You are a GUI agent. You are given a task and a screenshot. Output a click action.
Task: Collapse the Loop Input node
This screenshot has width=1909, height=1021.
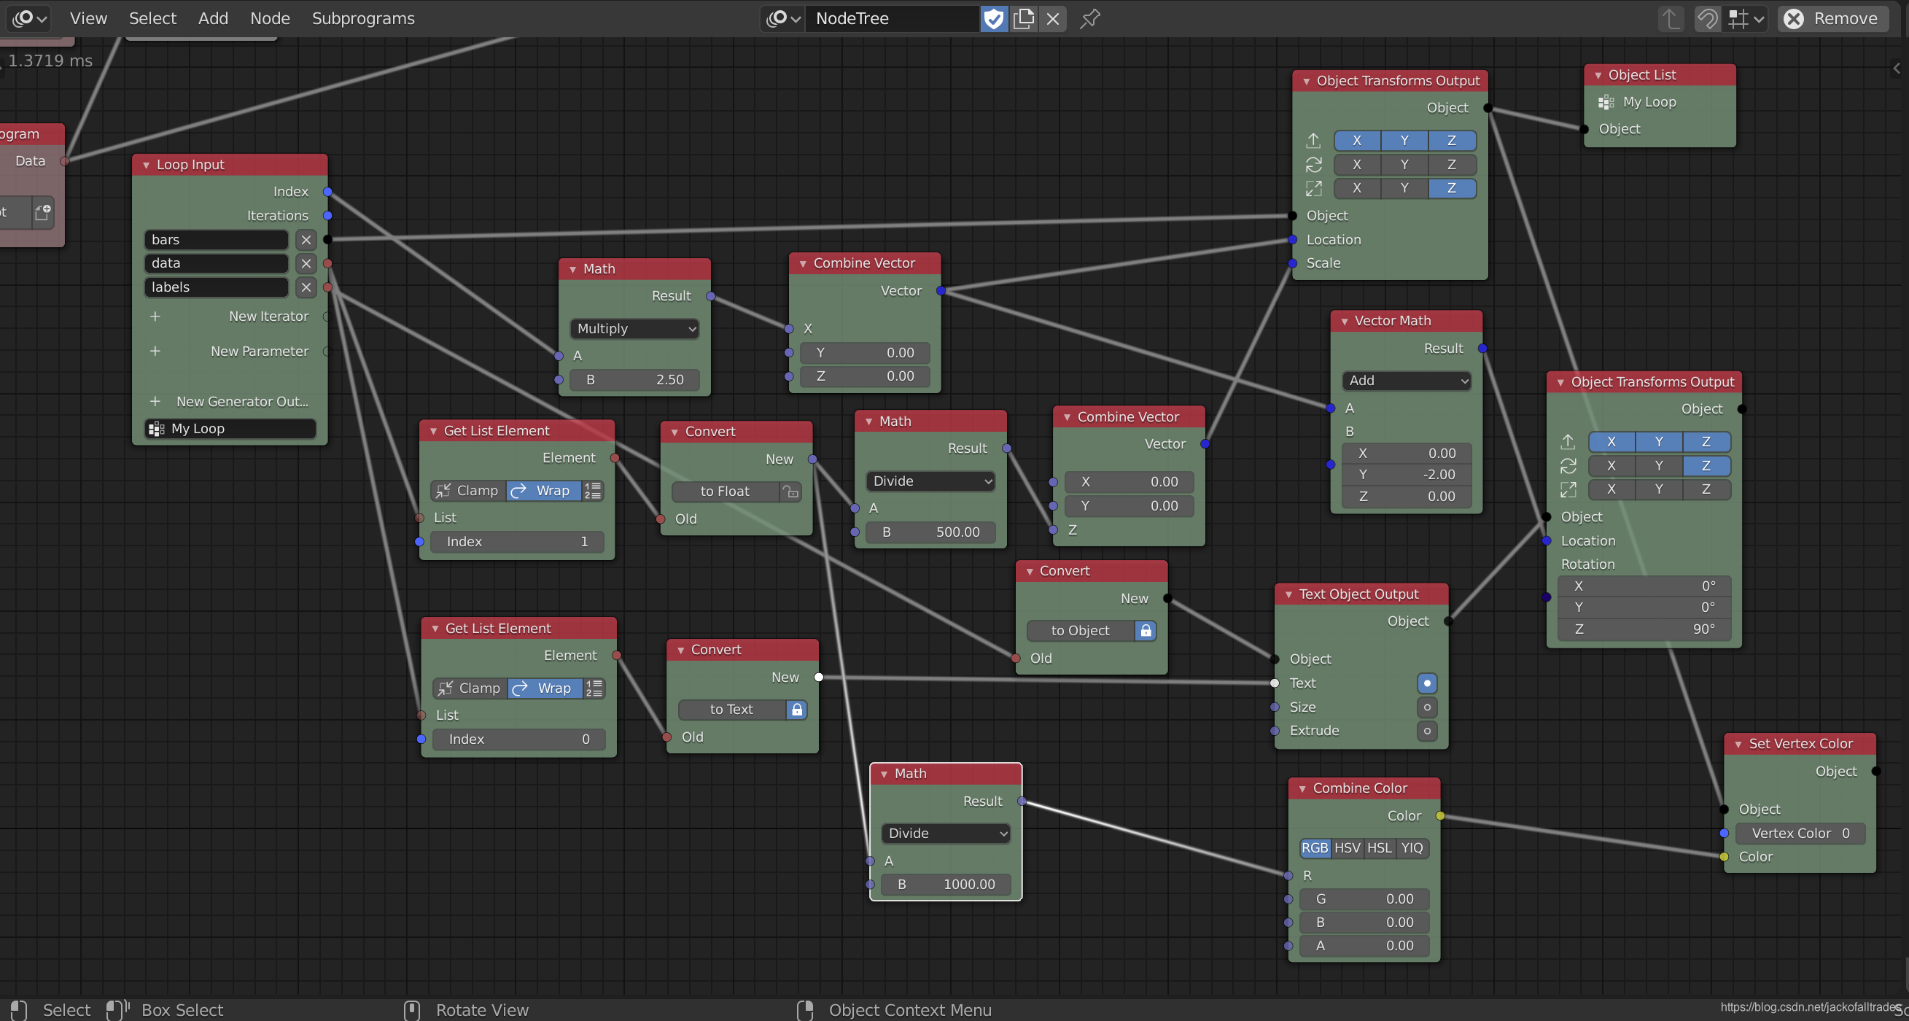[x=146, y=165]
